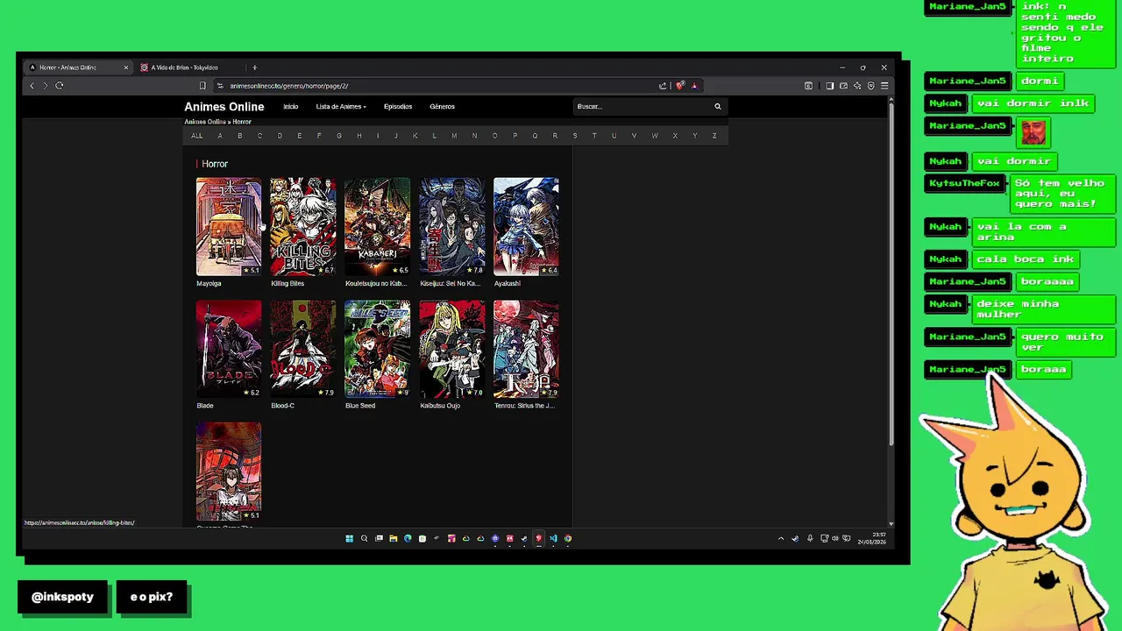This screenshot has height=631, width=1122.
Task: Click the browser forward arrow
Action: pyautogui.click(x=46, y=86)
